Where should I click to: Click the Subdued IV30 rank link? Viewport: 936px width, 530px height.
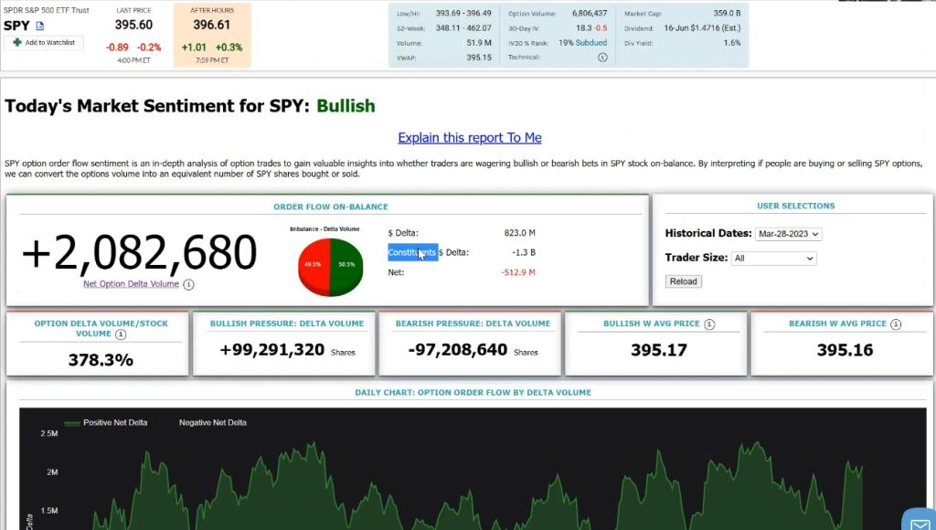click(x=591, y=43)
